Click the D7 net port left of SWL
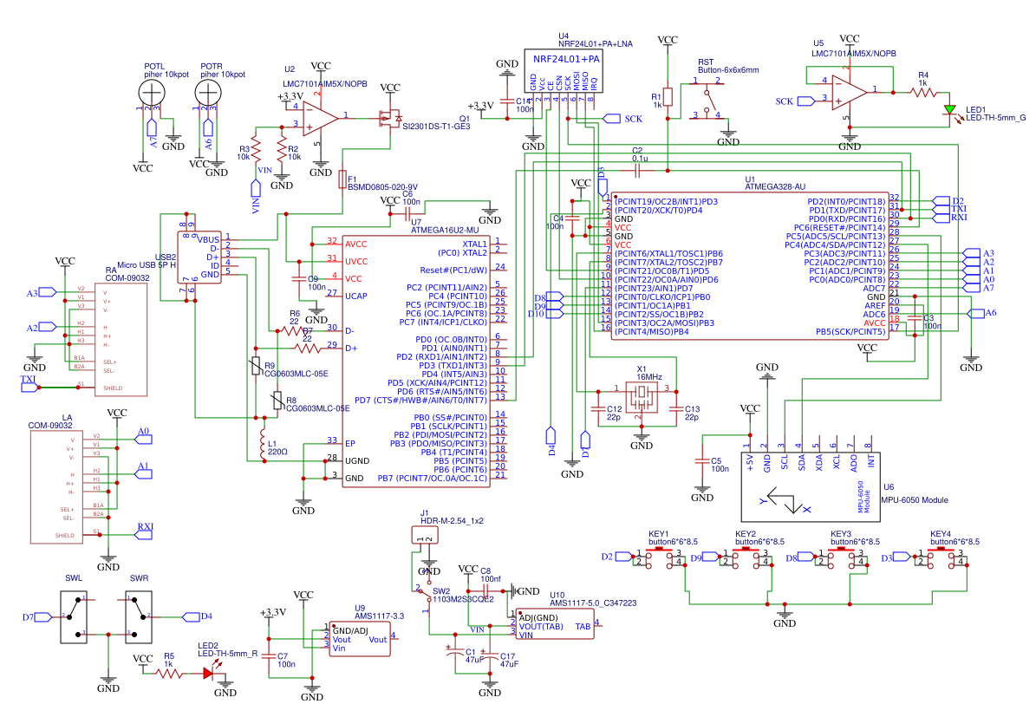 (43, 616)
